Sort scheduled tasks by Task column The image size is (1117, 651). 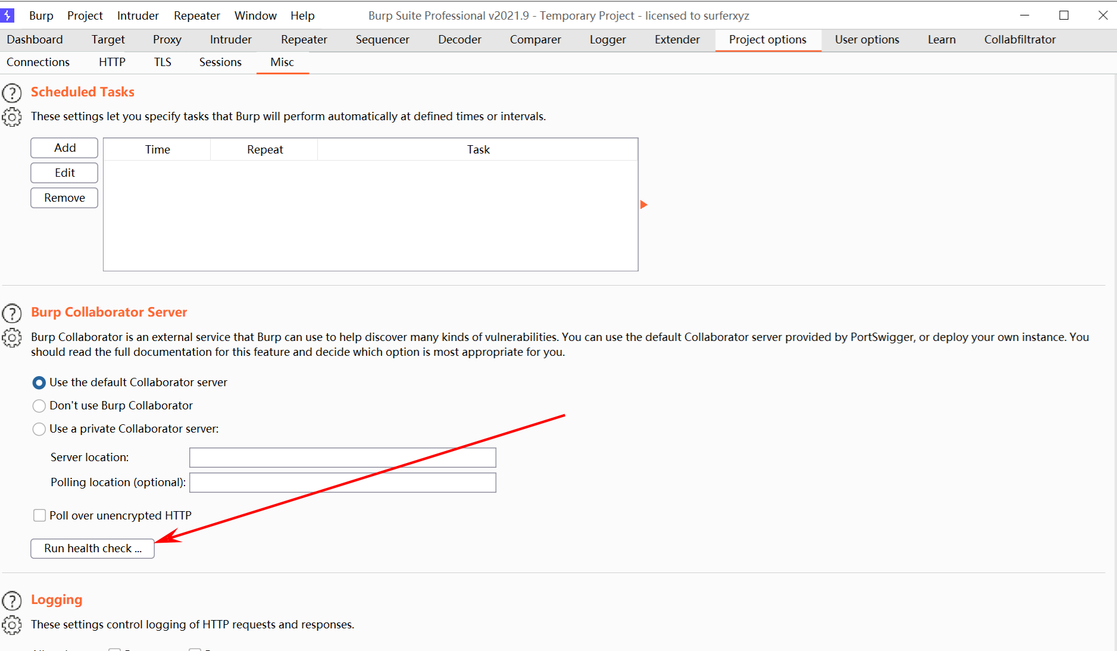(478, 149)
